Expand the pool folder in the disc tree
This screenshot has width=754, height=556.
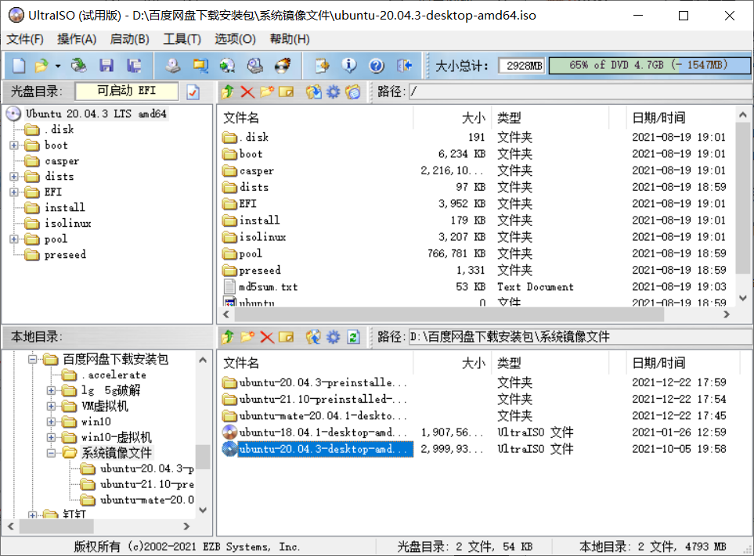point(14,239)
